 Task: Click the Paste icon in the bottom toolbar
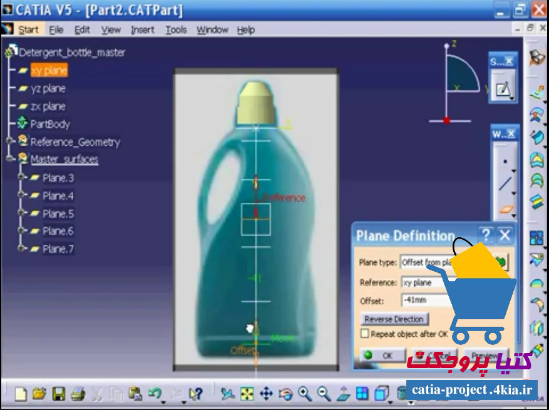(135, 394)
